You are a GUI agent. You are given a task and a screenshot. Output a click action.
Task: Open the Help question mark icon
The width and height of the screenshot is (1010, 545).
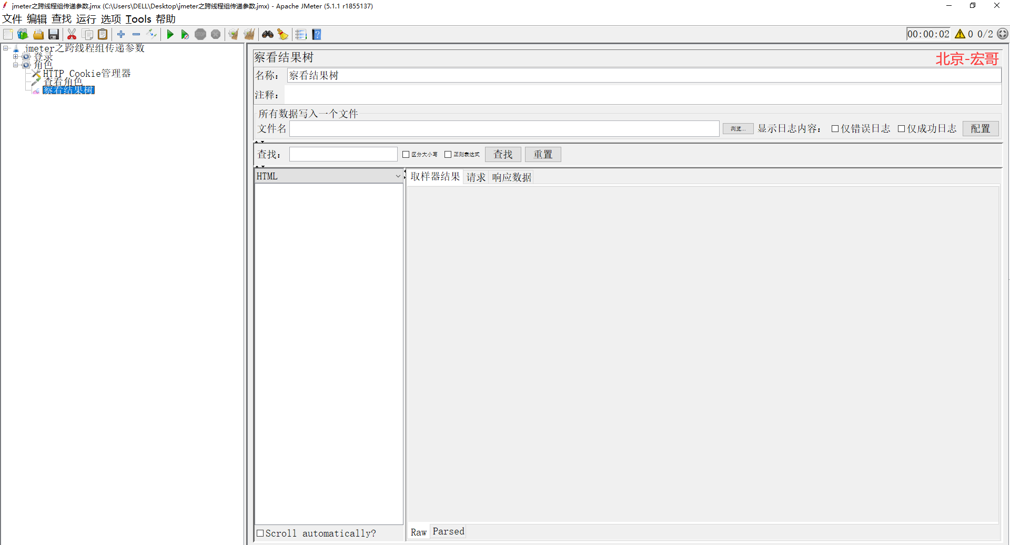[x=317, y=34]
